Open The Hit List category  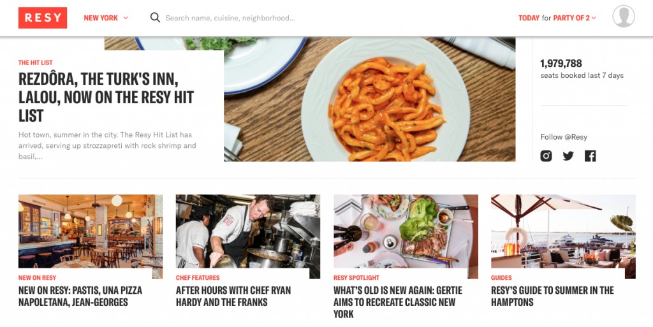click(36, 63)
